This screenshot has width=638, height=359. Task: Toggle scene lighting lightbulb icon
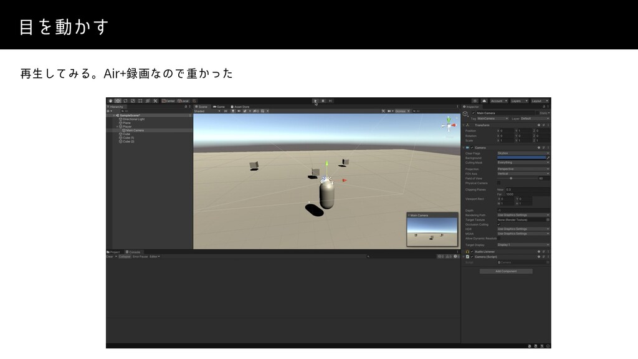click(x=233, y=111)
